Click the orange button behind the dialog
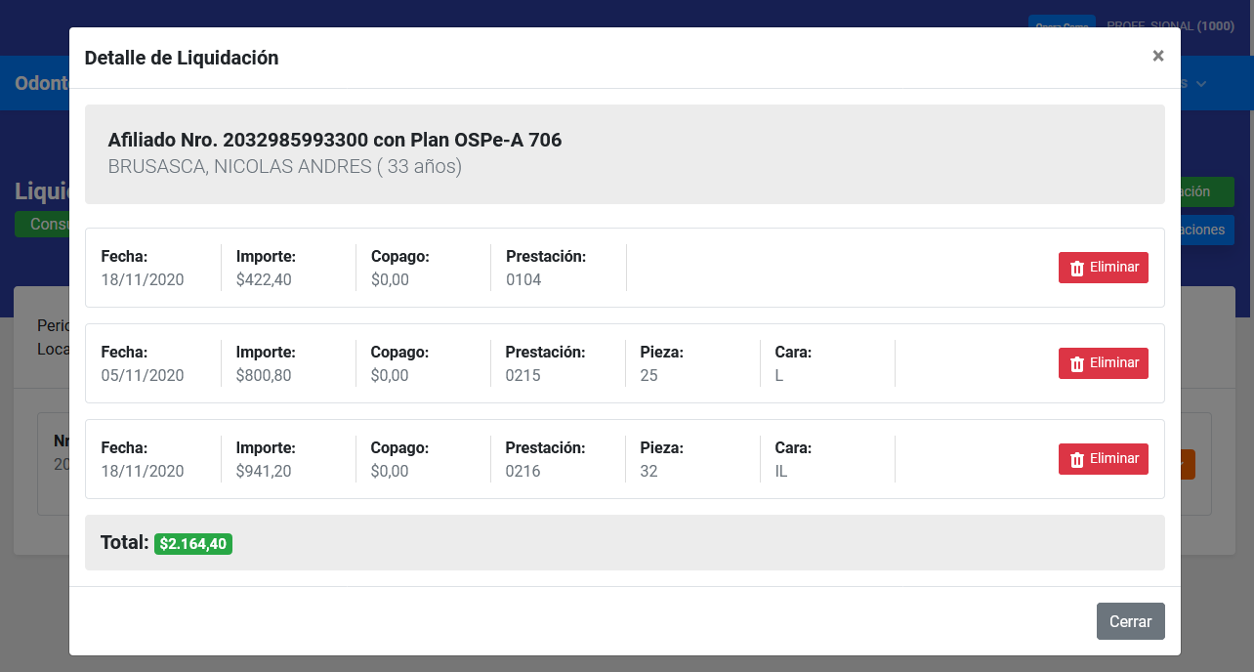1254x672 pixels. (1188, 464)
